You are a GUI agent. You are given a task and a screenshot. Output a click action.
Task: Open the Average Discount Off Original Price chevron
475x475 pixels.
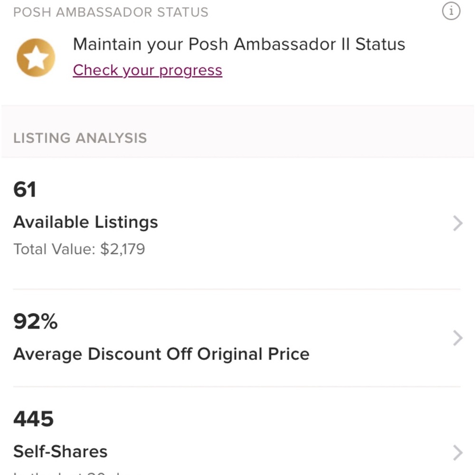click(x=457, y=338)
